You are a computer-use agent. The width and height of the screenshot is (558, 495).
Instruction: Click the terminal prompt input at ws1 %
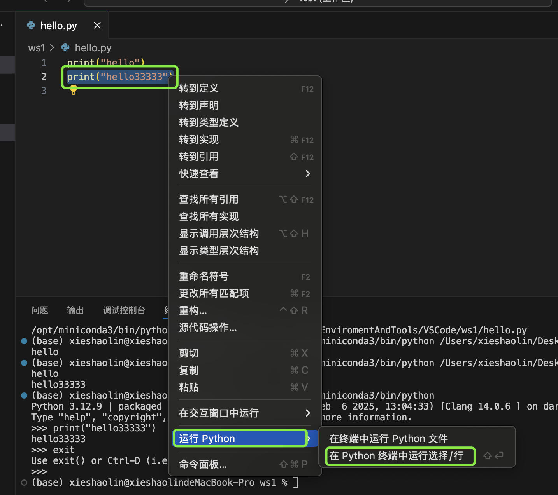pos(295,483)
